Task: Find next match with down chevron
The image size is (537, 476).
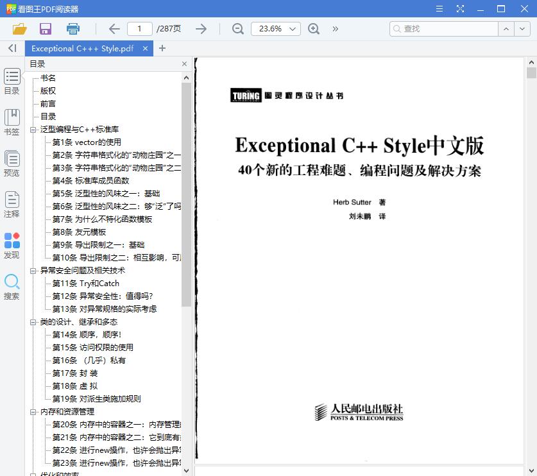Action: 522,29
